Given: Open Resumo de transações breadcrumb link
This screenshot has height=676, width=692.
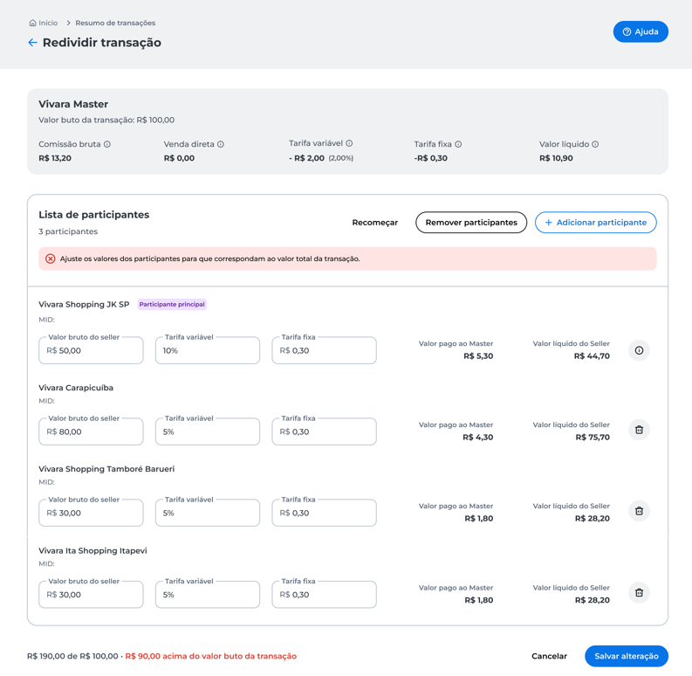Looking at the screenshot, I should pyautogui.click(x=115, y=23).
